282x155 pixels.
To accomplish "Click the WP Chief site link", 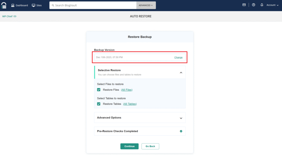I will click(x=7, y=16).
